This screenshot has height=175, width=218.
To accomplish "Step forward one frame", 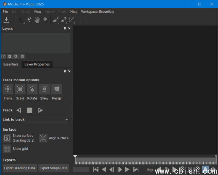I will coord(120,170).
